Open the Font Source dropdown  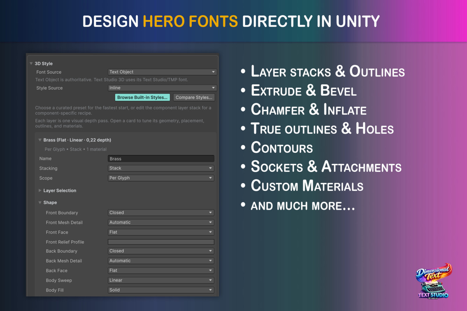162,72
